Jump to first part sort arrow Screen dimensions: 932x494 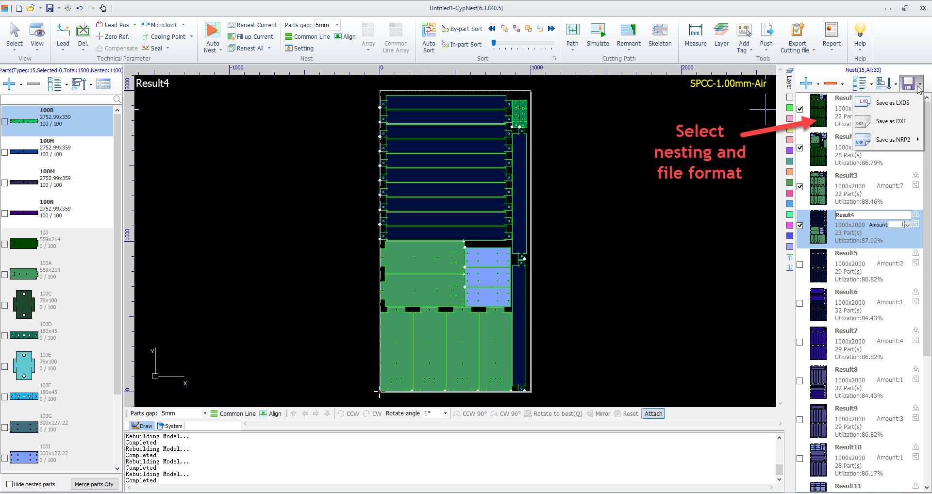(492, 29)
